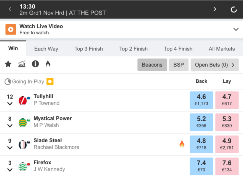Click the flame beacon next to Slade Steel
The width and height of the screenshot is (243, 177).
pyautogui.click(x=182, y=144)
